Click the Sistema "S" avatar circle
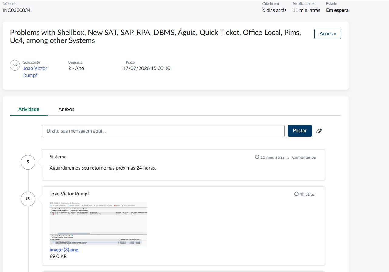This screenshot has width=389, height=272. 28,162
